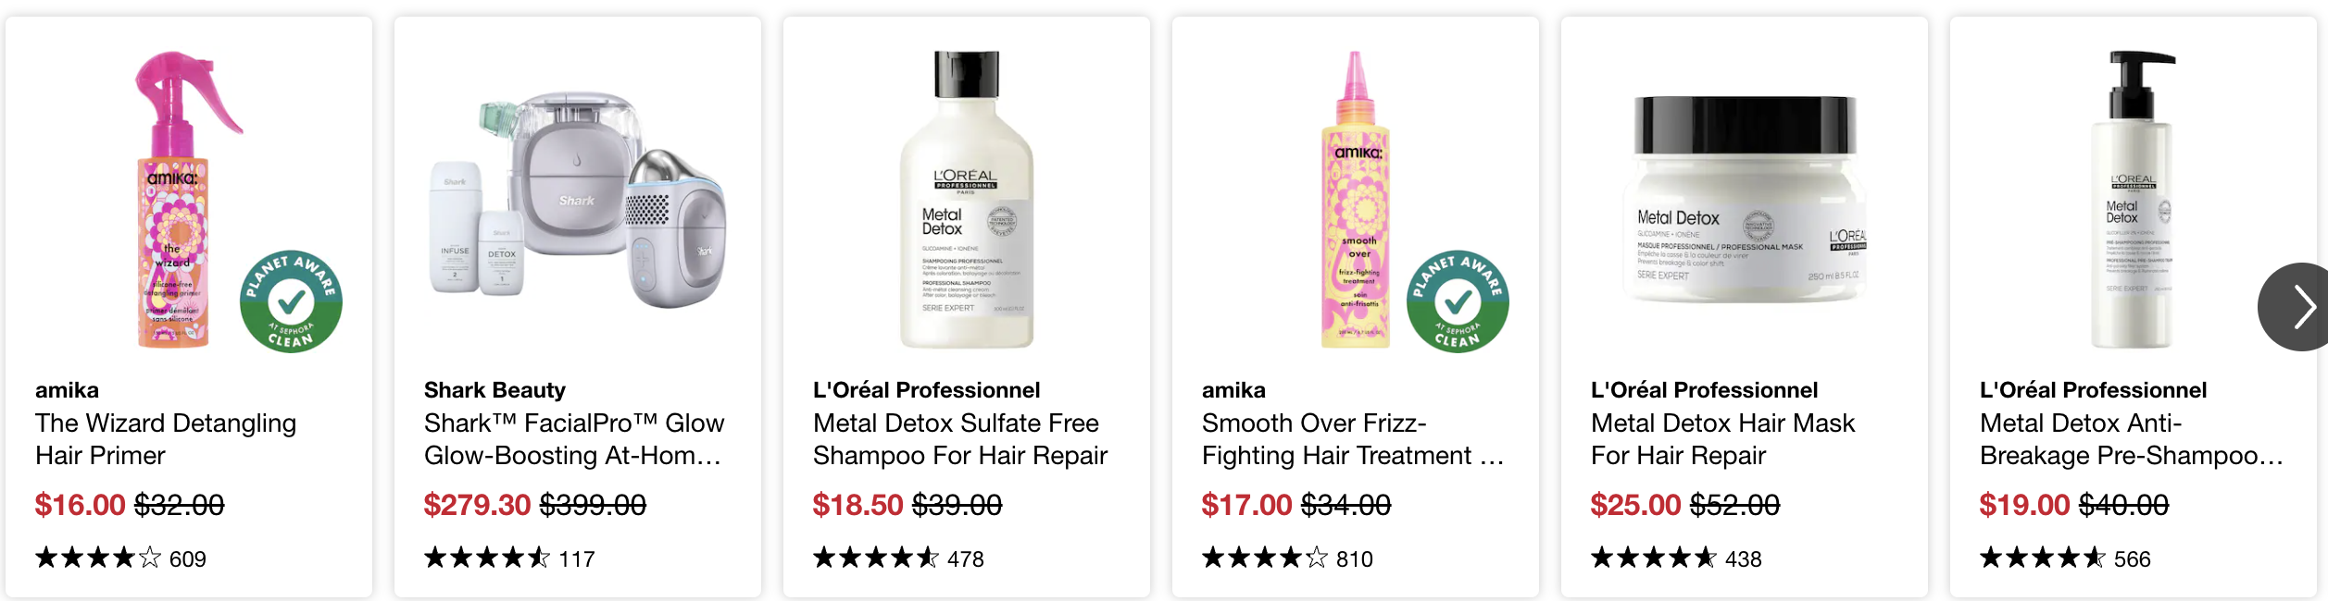Click the $25.00 sale price
Image resolution: width=2328 pixels, height=601 pixels.
coord(1635,505)
